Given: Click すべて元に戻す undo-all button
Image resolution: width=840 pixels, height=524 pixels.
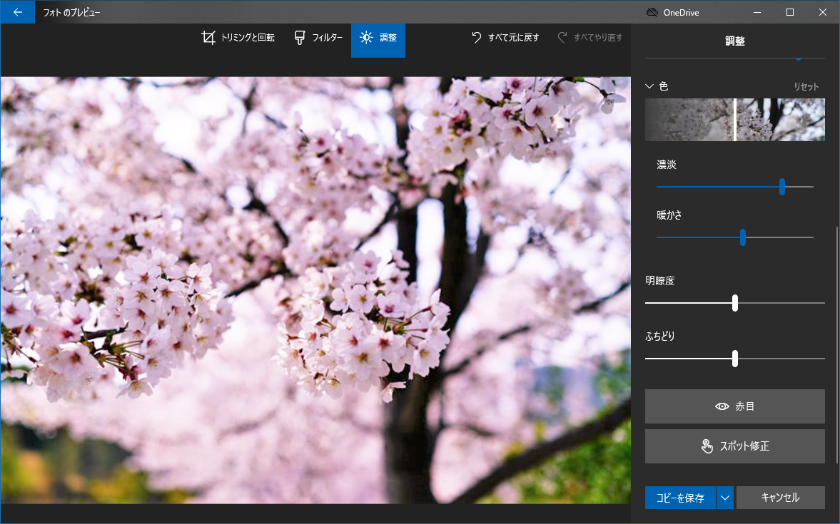Looking at the screenshot, I should tap(505, 38).
